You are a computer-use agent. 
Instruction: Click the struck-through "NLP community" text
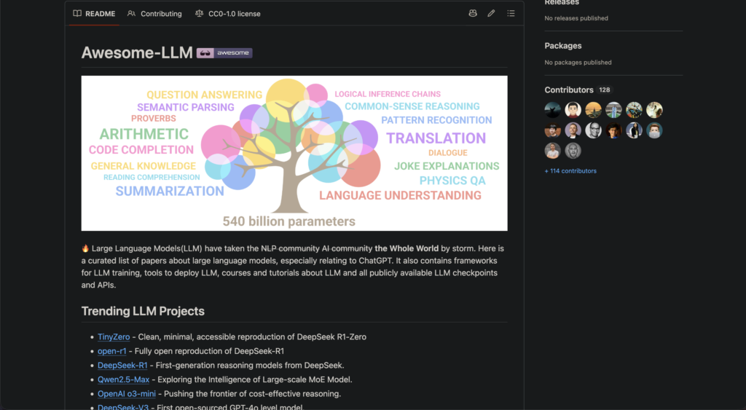(x=290, y=248)
